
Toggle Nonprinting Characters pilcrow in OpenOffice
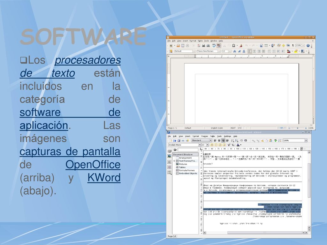point(293,45)
